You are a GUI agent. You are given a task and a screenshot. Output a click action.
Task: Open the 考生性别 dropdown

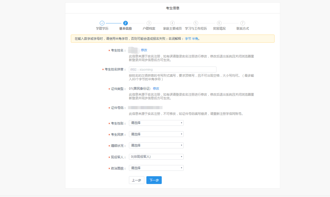[x=156, y=123]
